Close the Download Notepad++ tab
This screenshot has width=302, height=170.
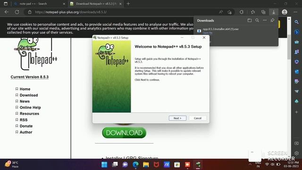click(x=120, y=4)
